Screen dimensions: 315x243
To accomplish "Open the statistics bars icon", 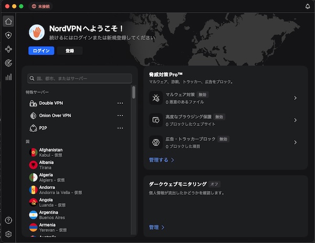I will click(x=8, y=77).
